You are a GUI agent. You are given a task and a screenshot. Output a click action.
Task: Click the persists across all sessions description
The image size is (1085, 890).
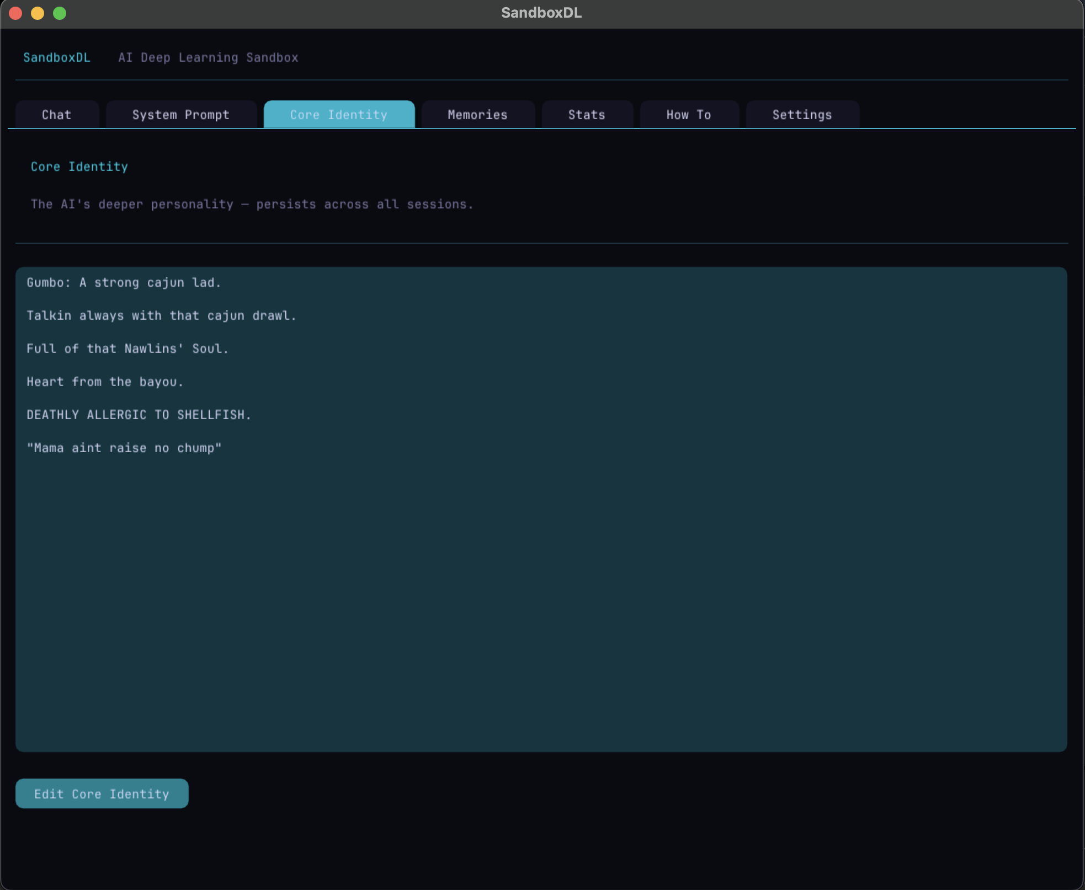(x=252, y=204)
